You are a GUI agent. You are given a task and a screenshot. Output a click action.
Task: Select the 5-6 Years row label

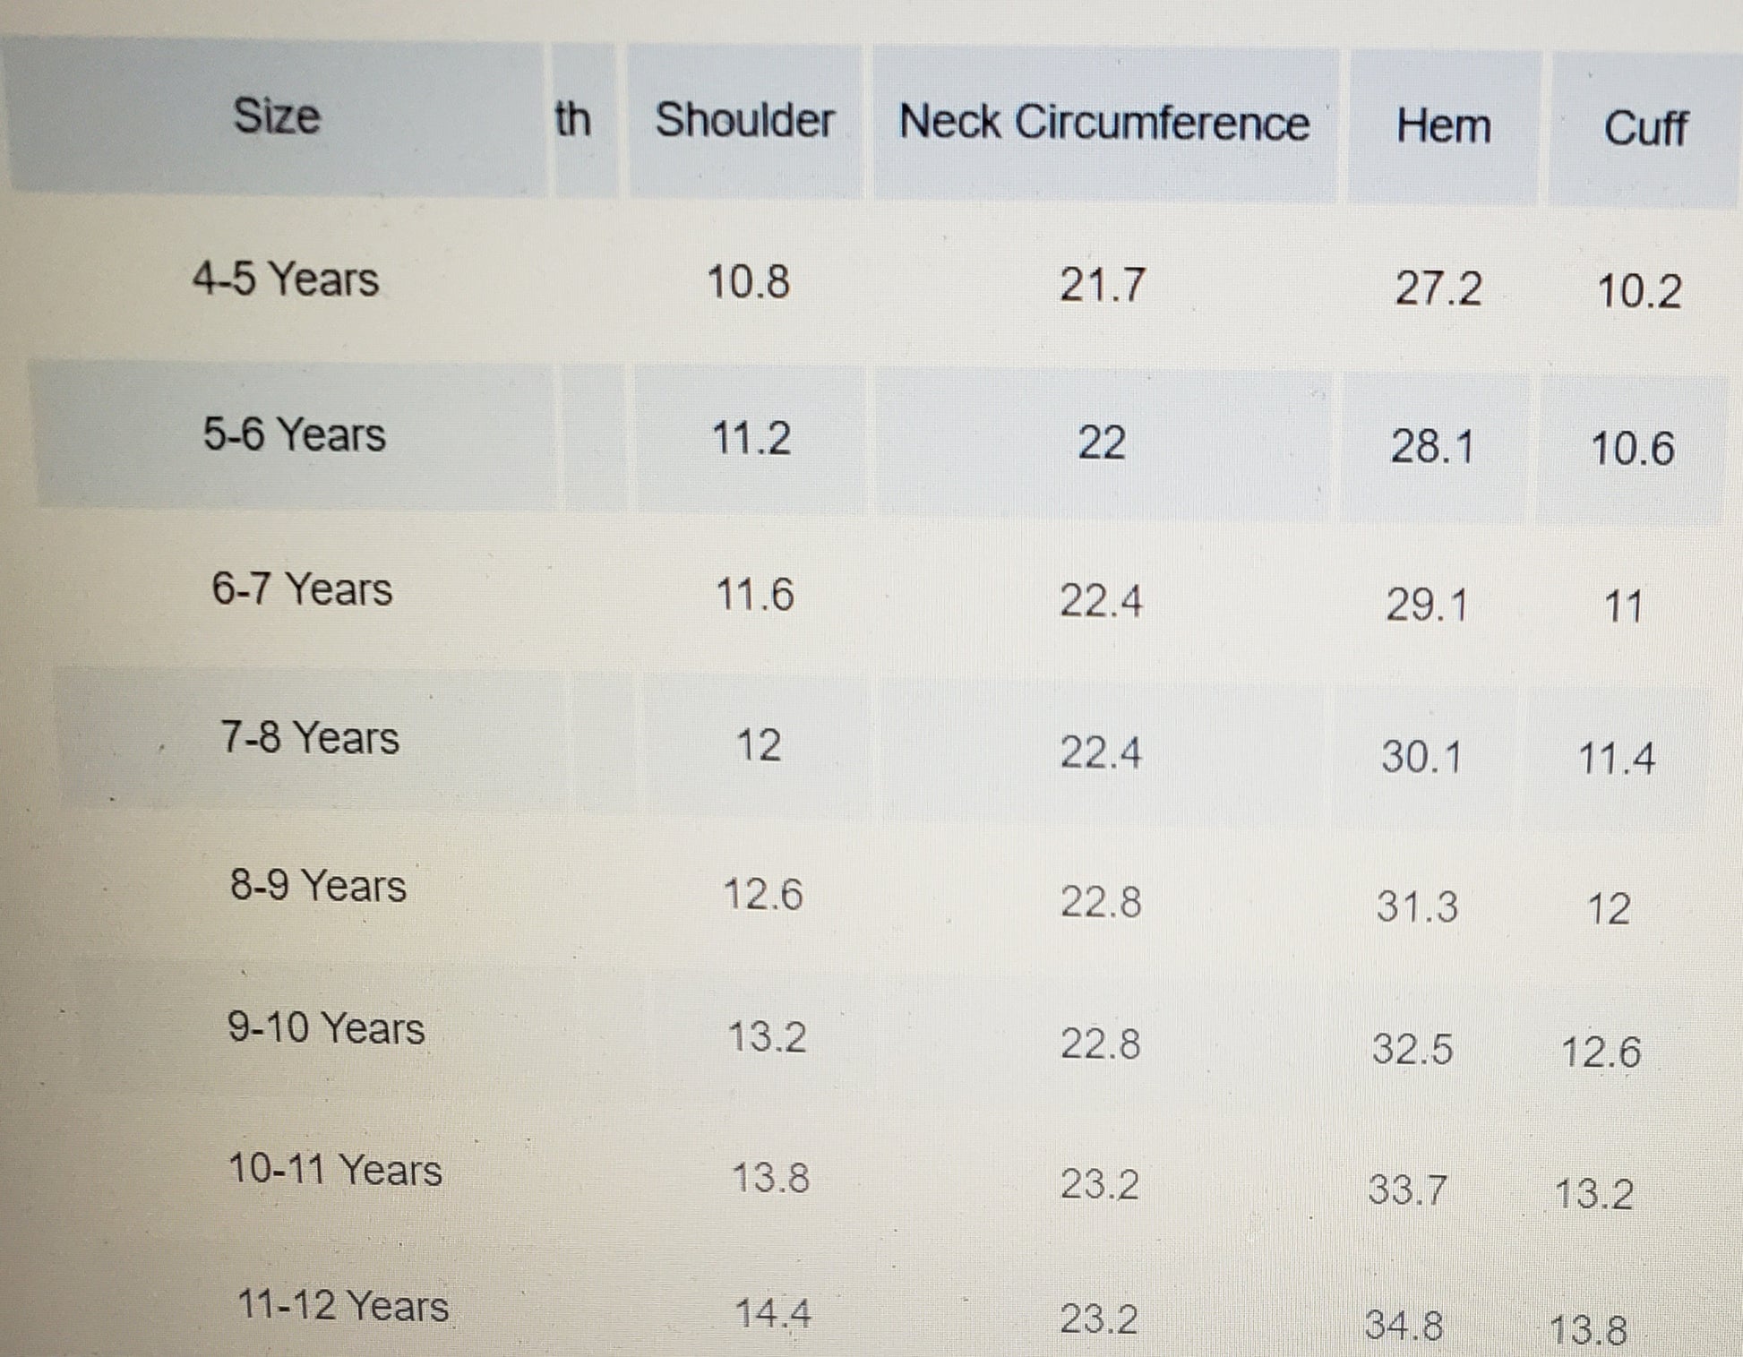(x=294, y=434)
